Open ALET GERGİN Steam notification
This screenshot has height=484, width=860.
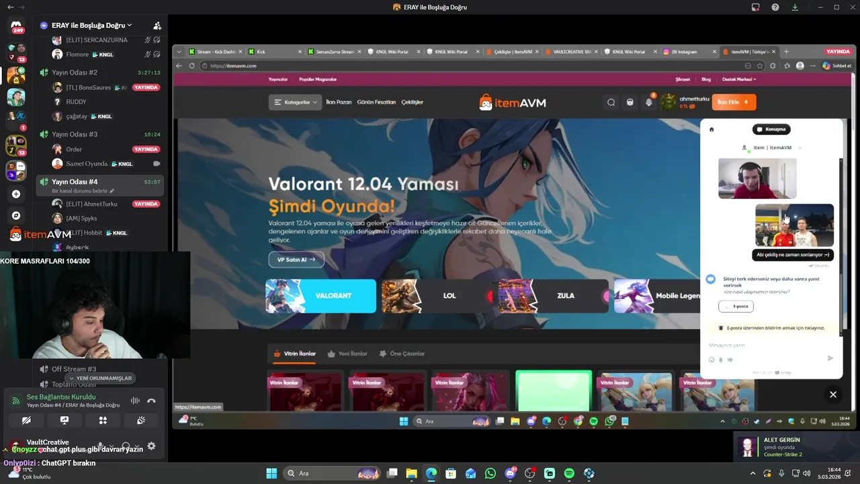tap(796, 447)
